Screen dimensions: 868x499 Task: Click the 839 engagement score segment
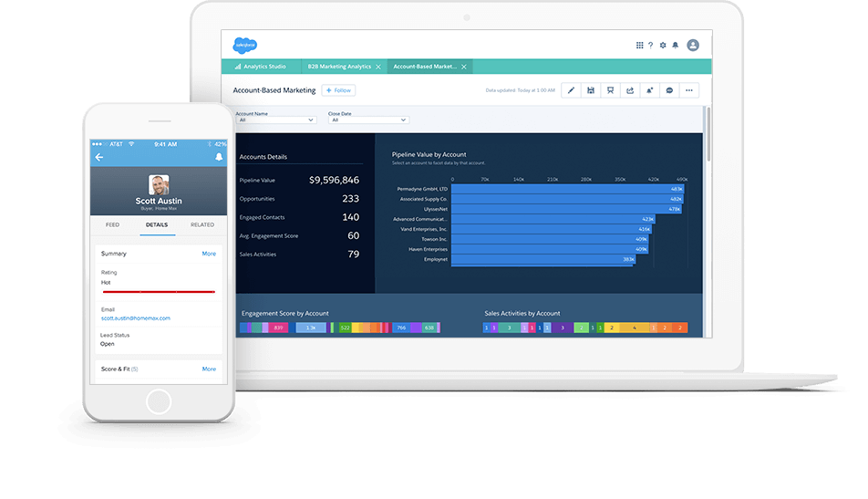tap(277, 327)
